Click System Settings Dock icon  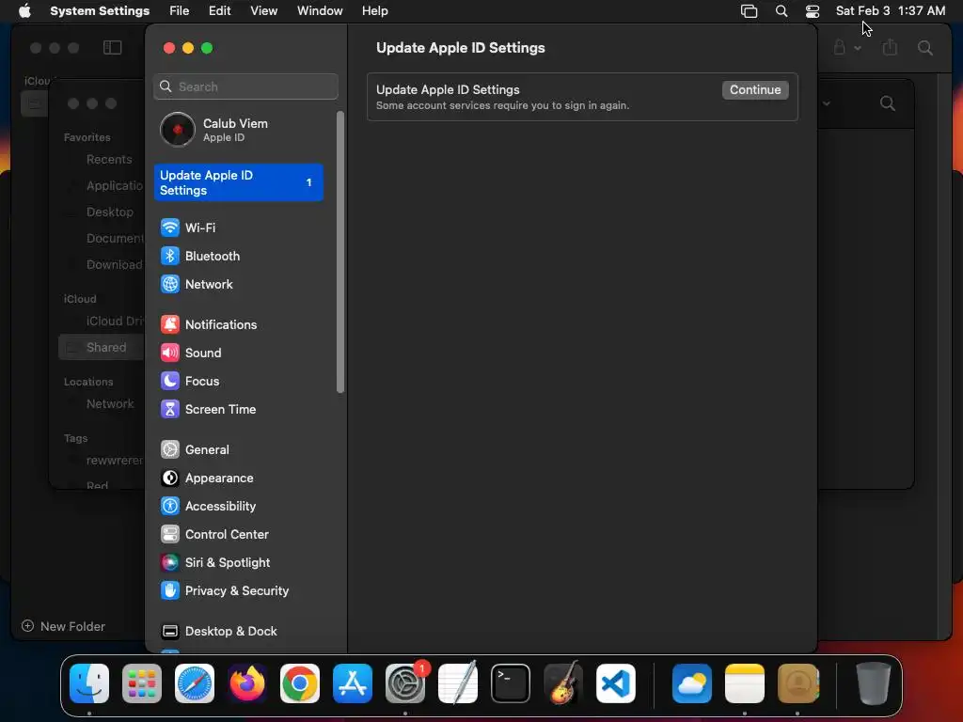405,683
